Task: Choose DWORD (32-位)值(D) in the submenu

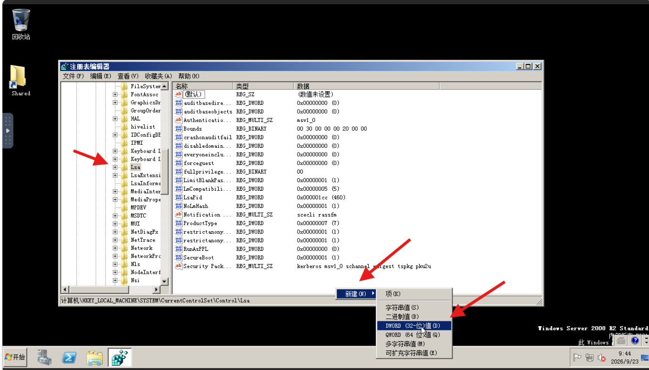Action: pos(414,326)
